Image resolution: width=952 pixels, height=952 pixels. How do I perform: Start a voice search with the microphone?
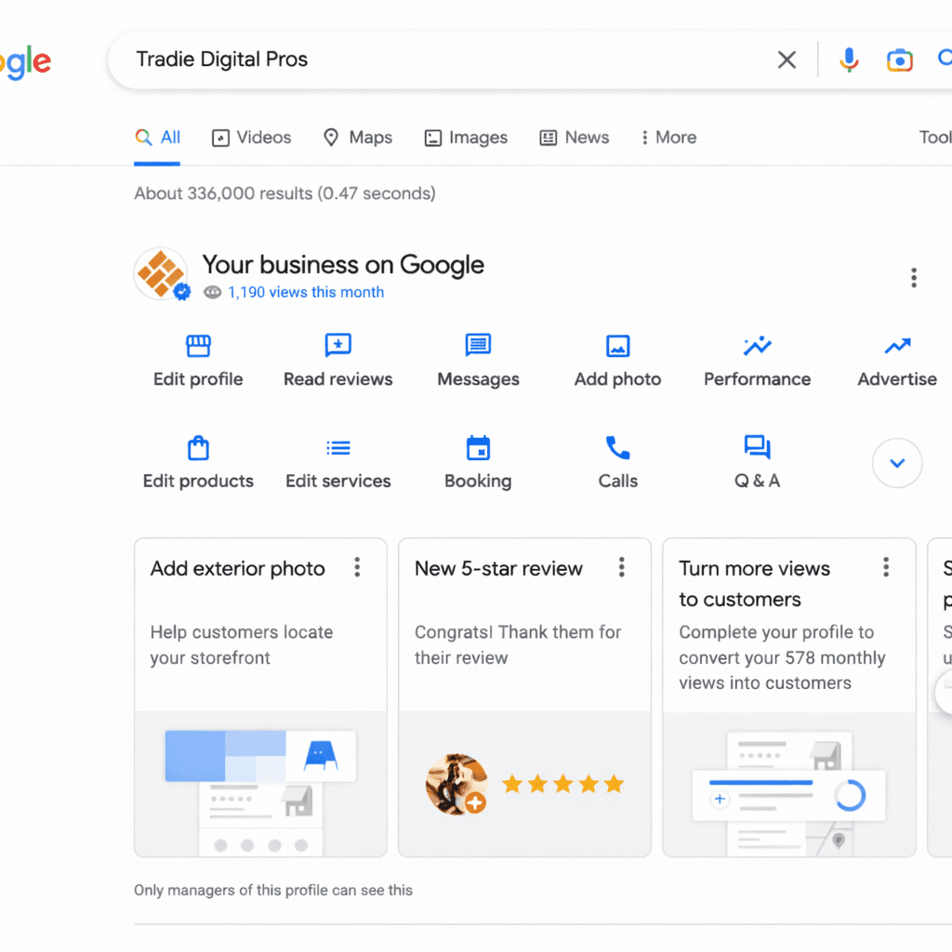click(848, 59)
